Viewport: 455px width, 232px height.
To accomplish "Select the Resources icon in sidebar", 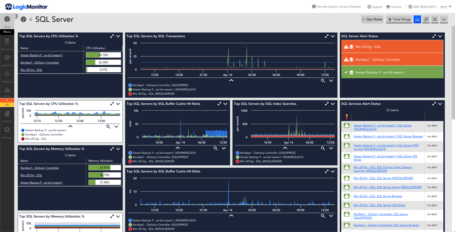I will coord(7,42).
